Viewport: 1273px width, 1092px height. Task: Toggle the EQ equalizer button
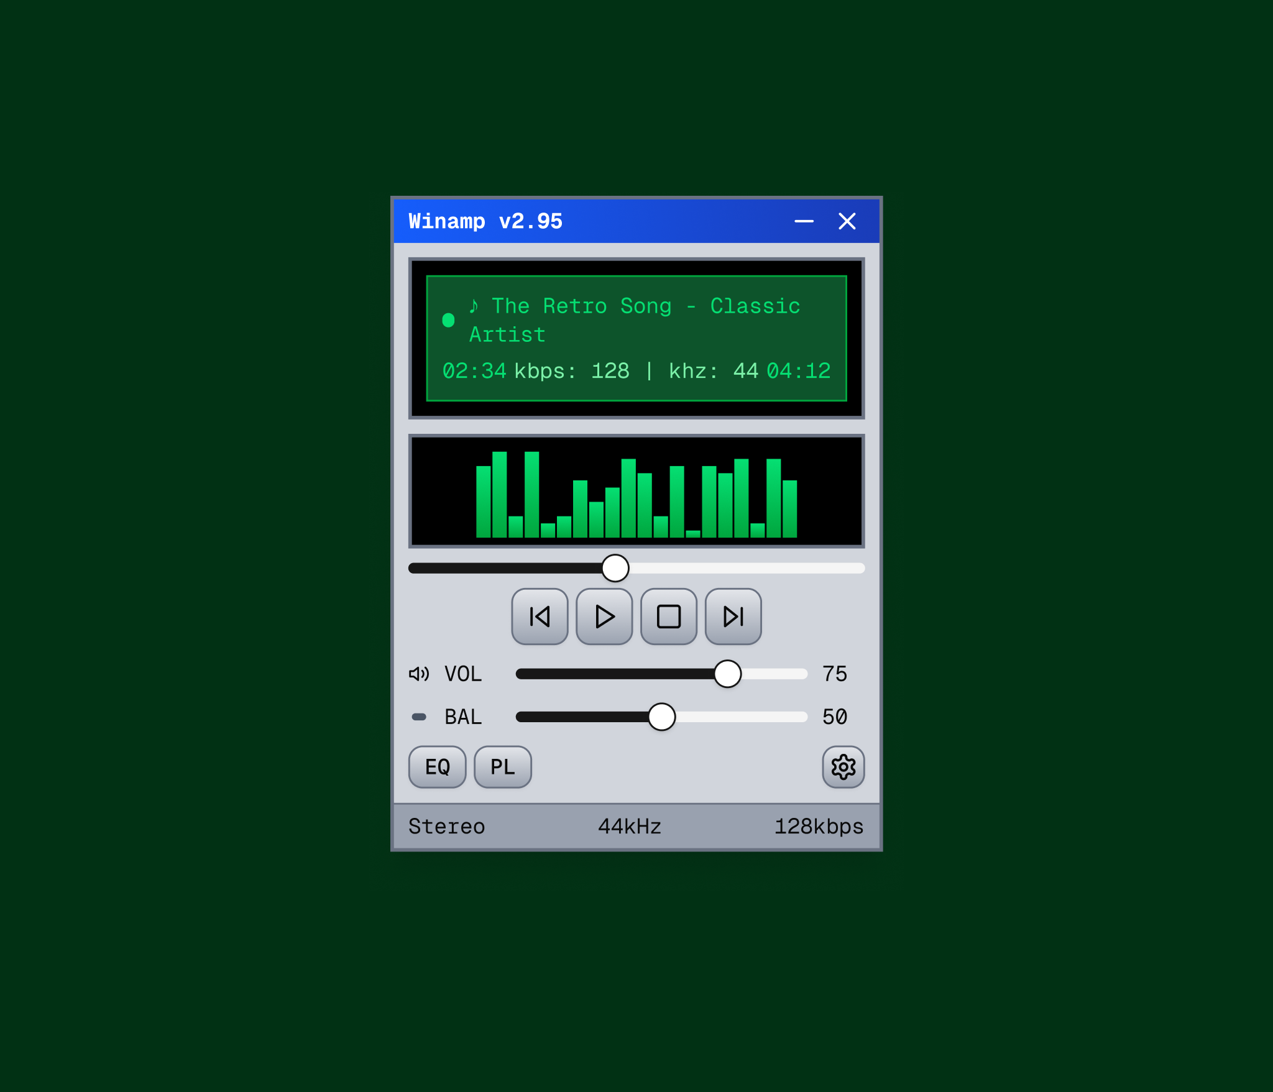point(437,767)
